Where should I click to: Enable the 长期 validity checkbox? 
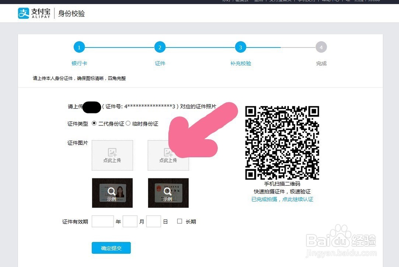[x=180, y=221]
